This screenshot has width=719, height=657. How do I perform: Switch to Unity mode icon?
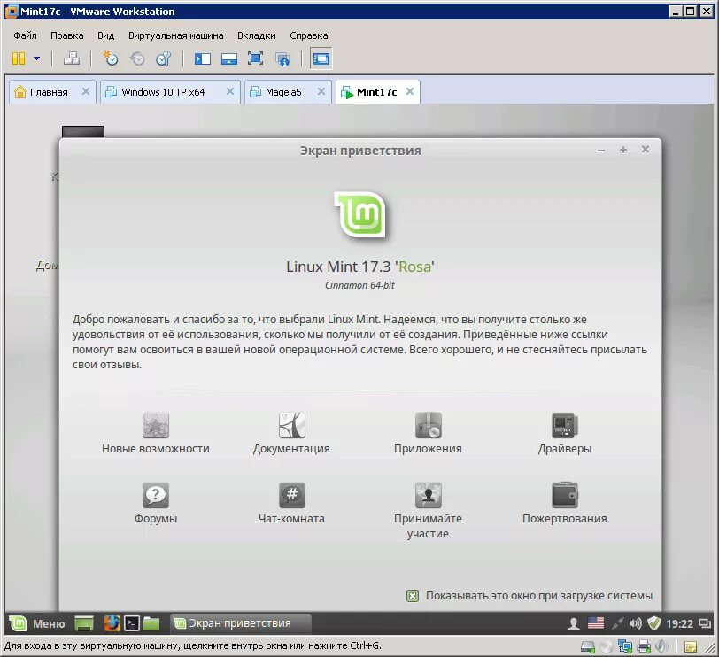(x=282, y=58)
